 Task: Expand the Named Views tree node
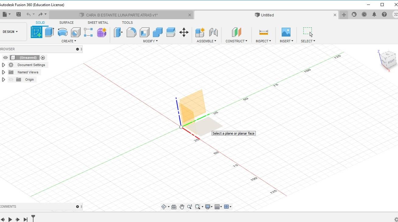coord(3,72)
